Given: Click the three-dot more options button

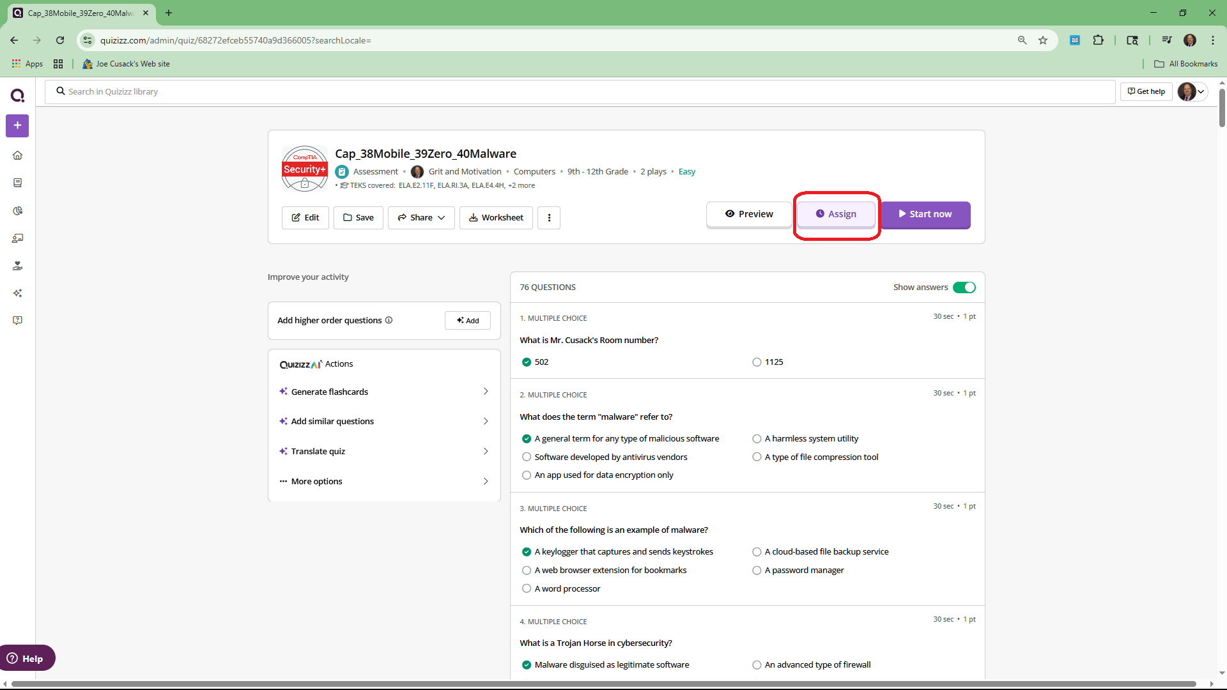Looking at the screenshot, I should tap(549, 218).
